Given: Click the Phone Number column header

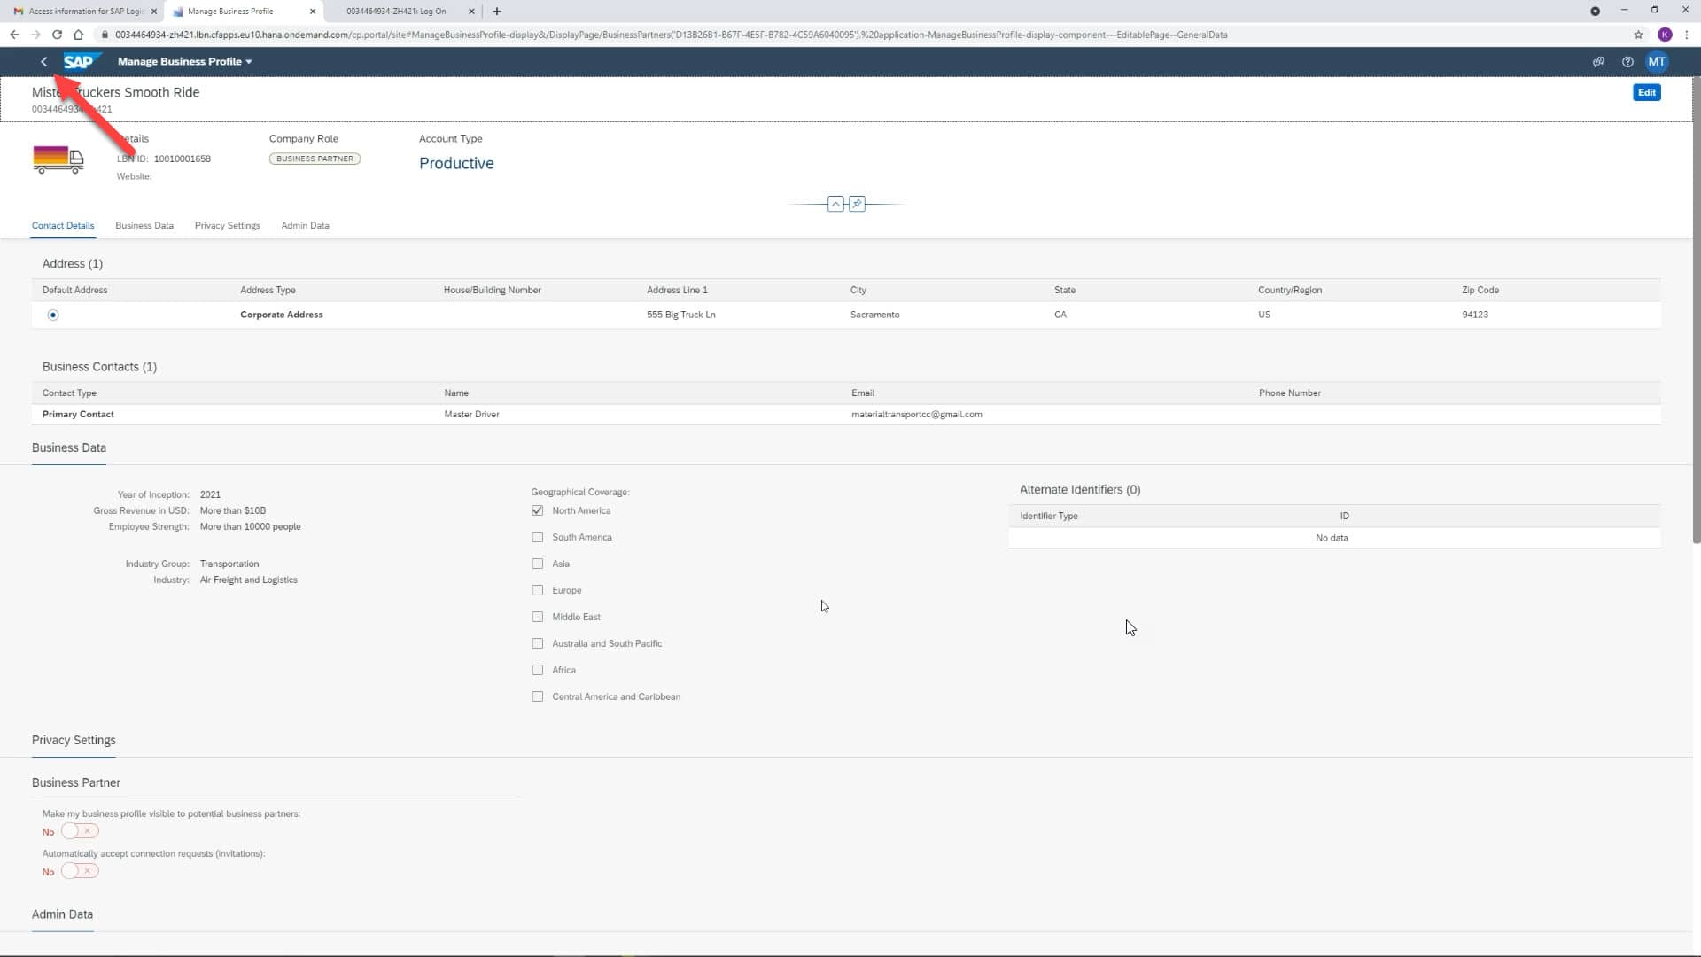Looking at the screenshot, I should pos(1289,393).
